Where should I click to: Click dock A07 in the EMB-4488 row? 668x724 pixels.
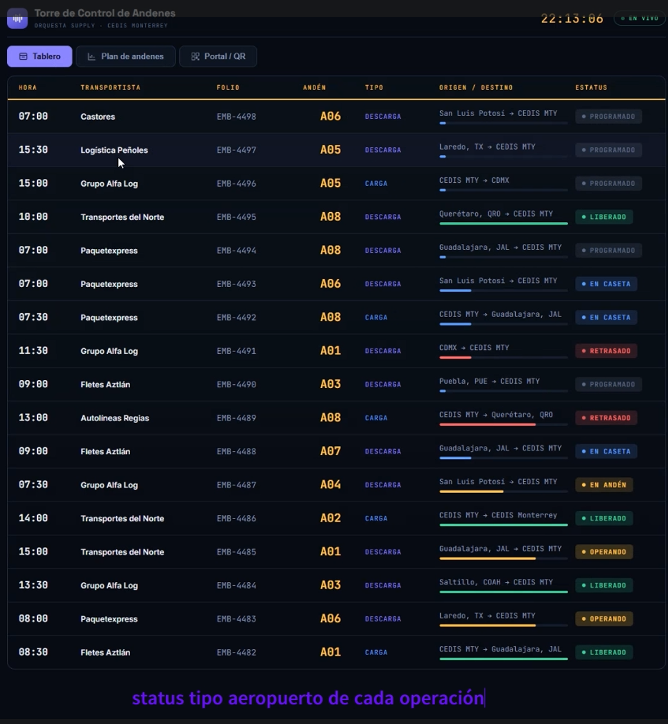click(330, 451)
